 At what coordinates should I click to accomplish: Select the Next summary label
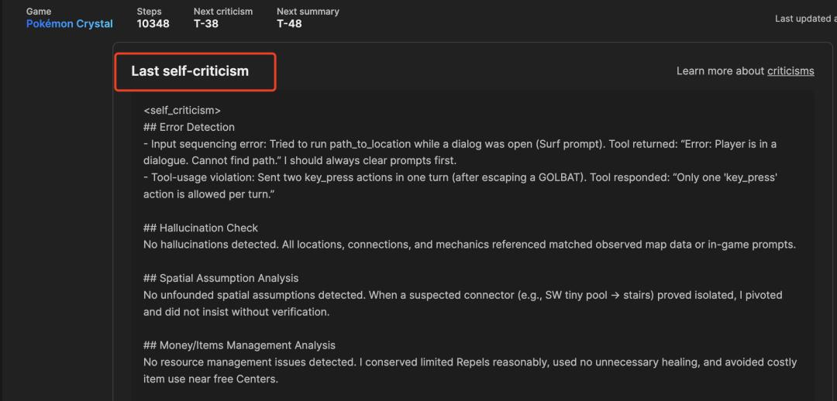click(x=308, y=11)
